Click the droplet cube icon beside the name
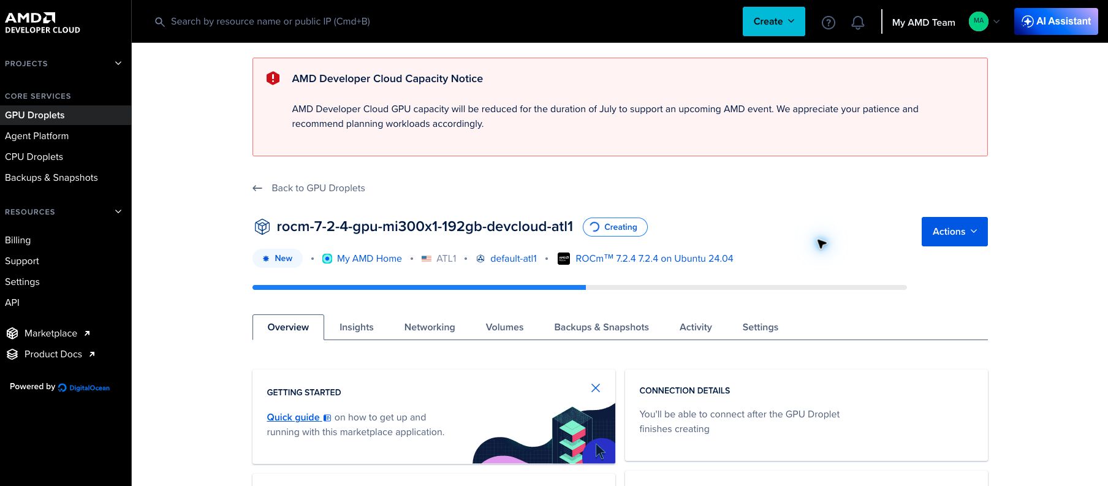The height and width of the screenshot is (486, 1108). pyautogui.click(x=262, y=227)
